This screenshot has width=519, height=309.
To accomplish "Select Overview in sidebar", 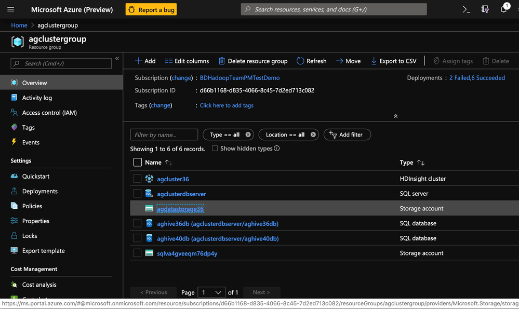I will click(61, 83).
